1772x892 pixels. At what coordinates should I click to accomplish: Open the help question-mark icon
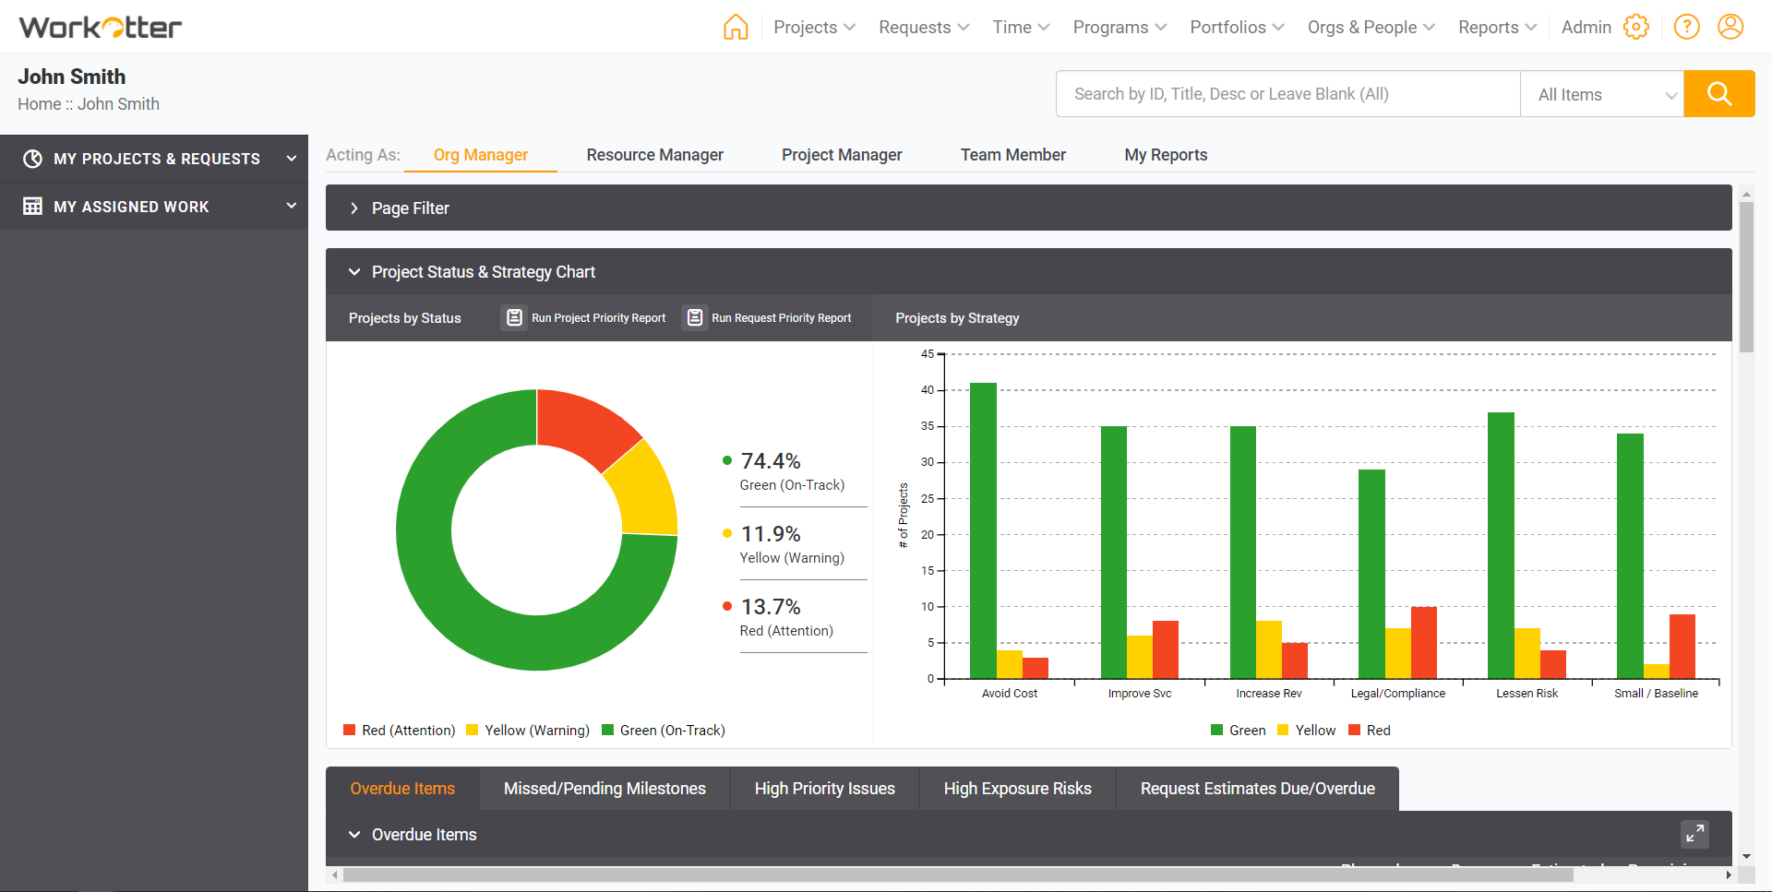[x=1686, y=27]
